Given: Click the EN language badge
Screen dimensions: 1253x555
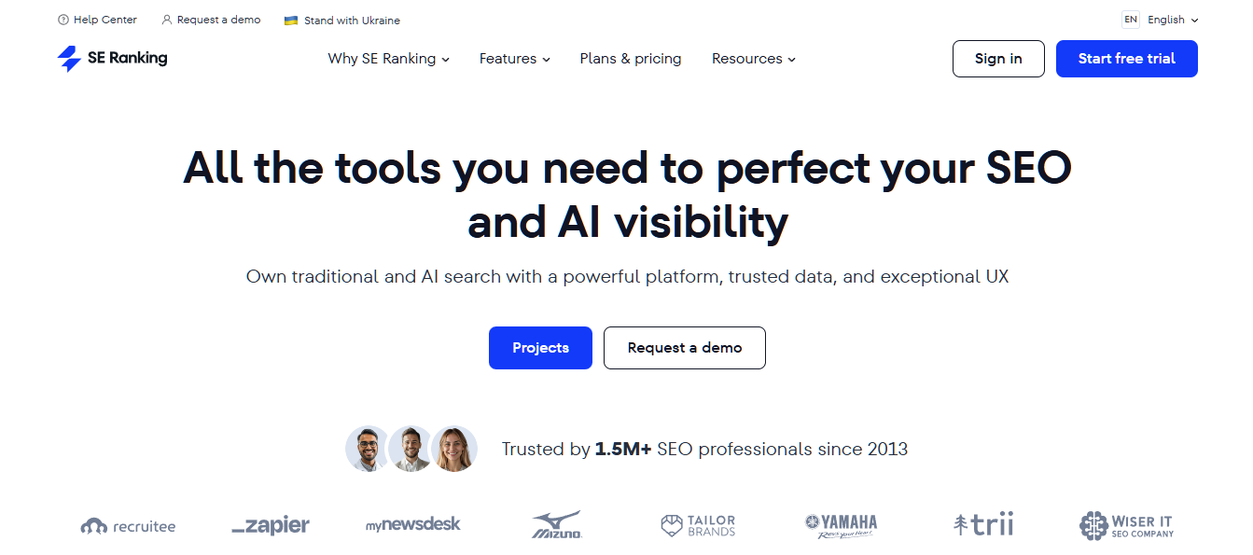Looking at the screenshot, I should pyautogui.click(x=1130, y=19).
